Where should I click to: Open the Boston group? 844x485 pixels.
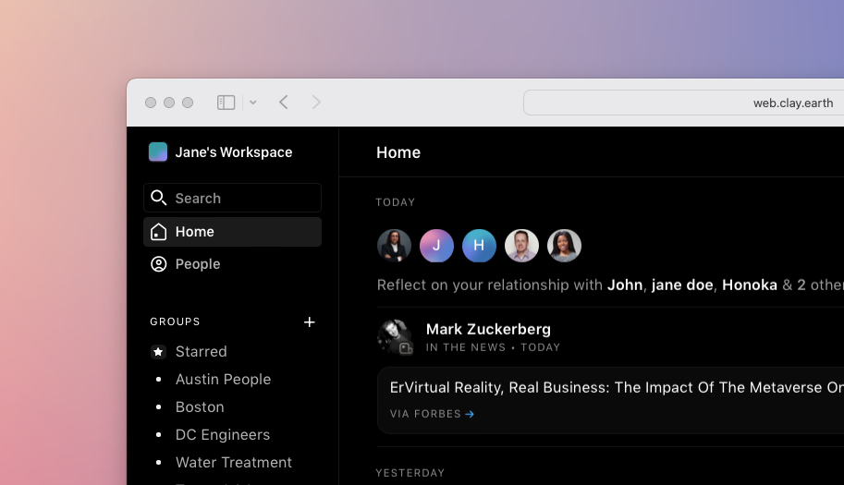[200, 407]
